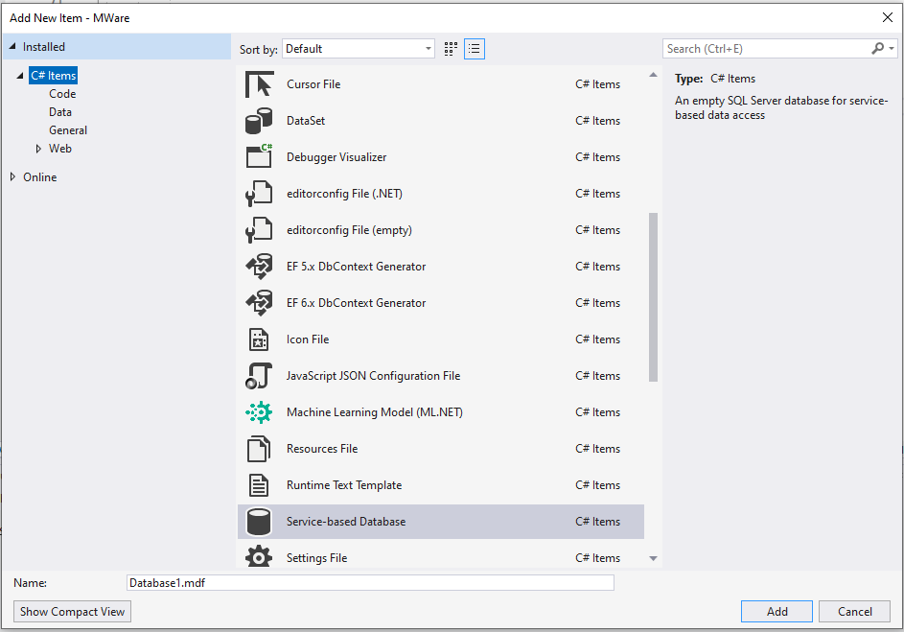Viewport: 904px width, 632px height.
Task: Click Show Compact View button
Action: 72,611
